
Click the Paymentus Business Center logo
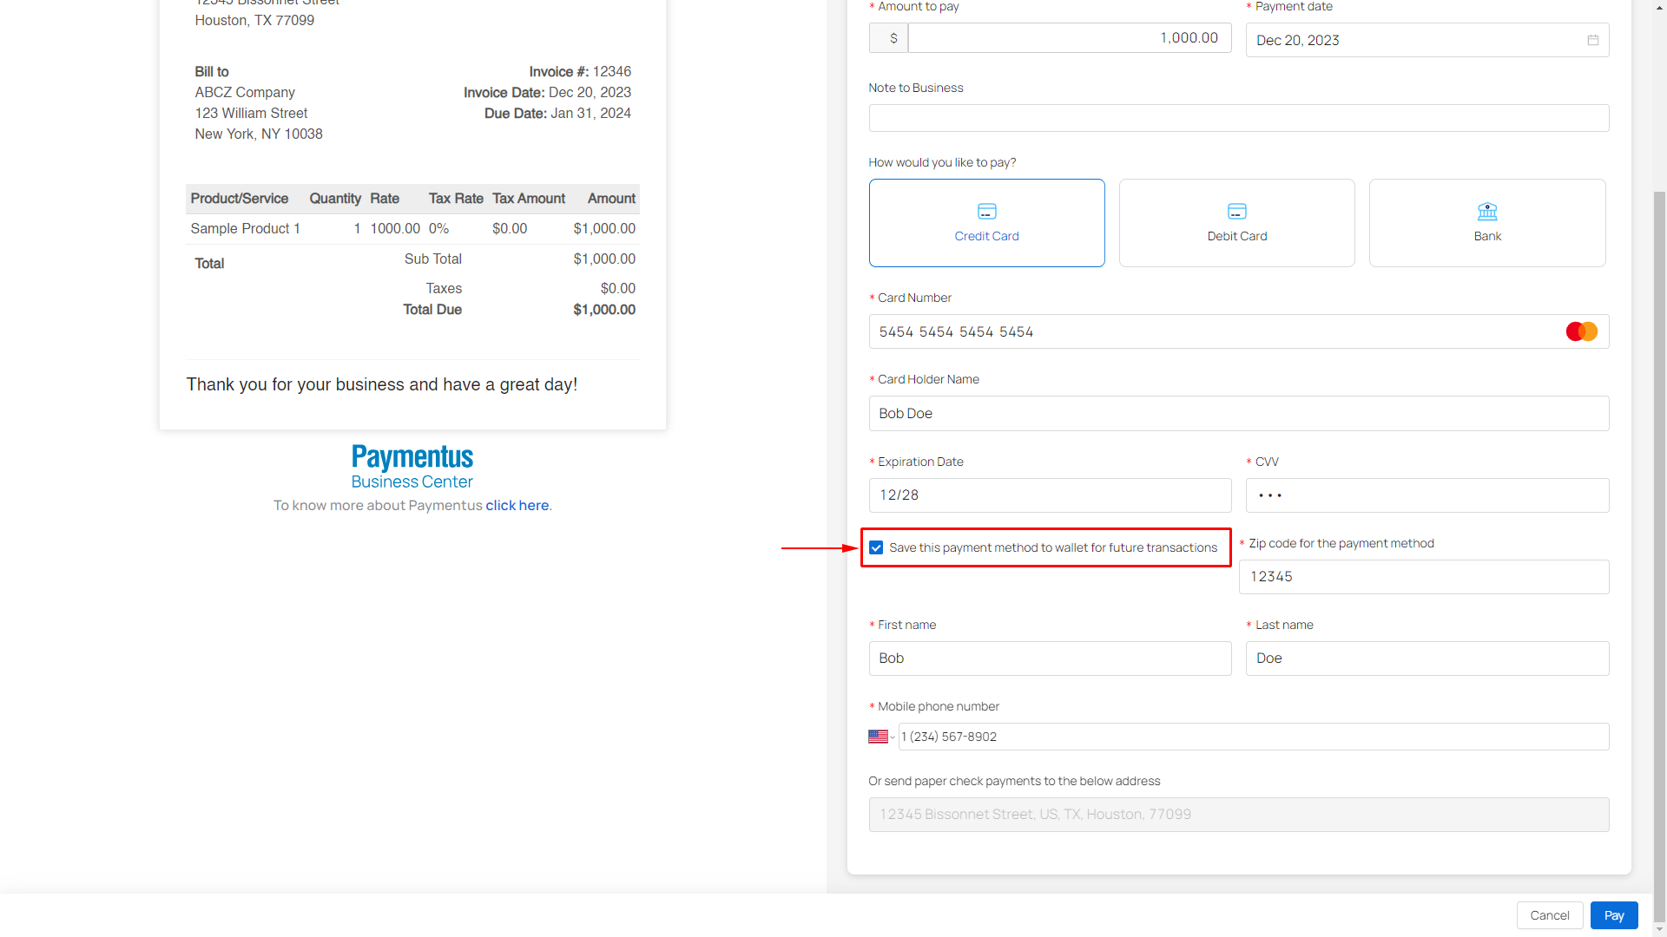coord(412,467)
